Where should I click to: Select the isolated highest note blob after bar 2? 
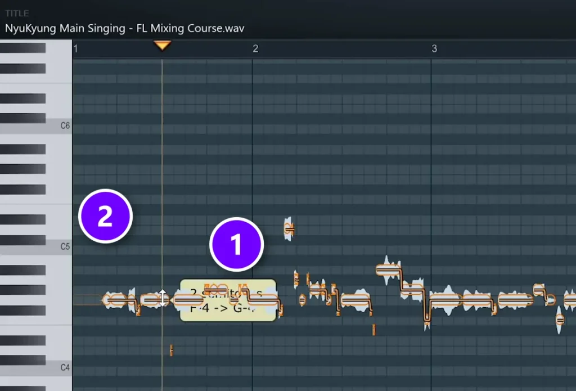tap(289, 230)
